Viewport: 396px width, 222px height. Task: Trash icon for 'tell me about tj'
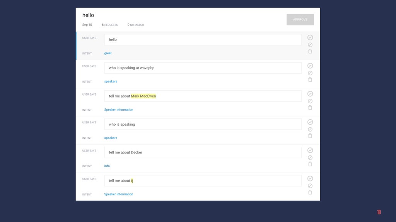click(x=310, y=192)
